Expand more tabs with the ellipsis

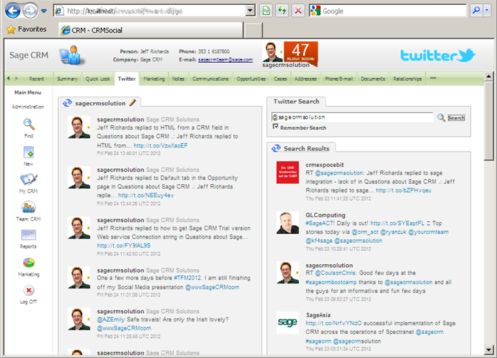[x=433, y=78]
